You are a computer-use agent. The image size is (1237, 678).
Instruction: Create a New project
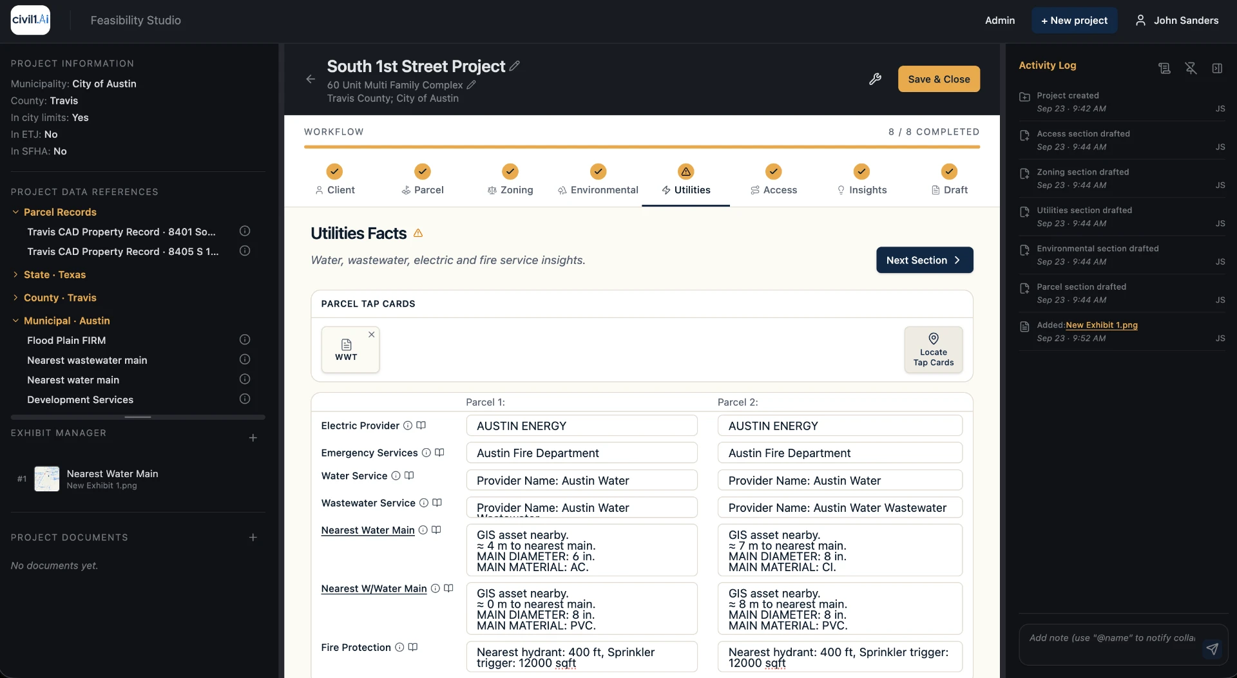tap(1074, 21)
